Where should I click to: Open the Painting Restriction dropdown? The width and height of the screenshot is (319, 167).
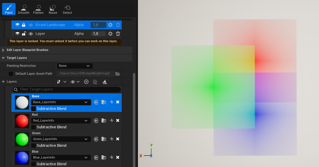(75, 66)
